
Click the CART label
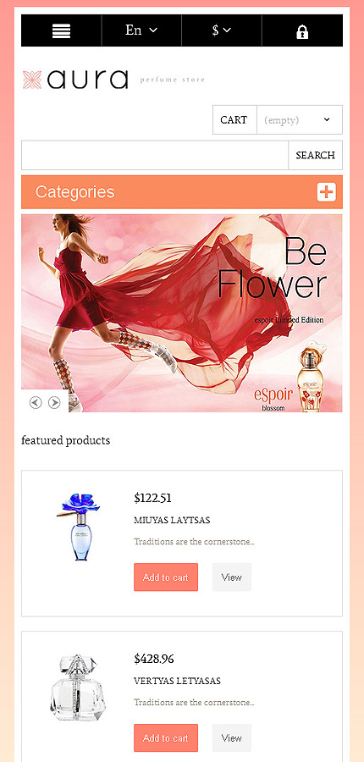pos(234,119)
